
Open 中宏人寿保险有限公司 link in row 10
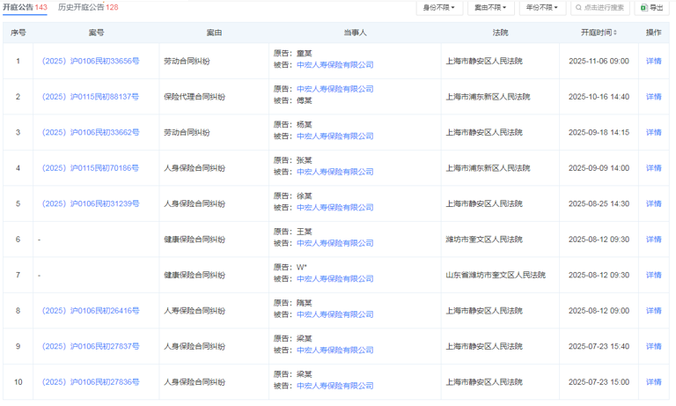point(335,386)
